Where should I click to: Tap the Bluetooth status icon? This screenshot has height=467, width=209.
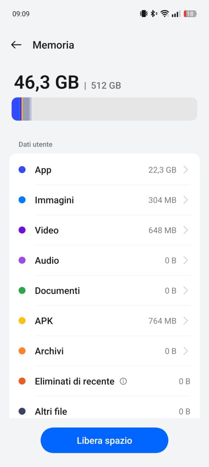click(x=153, y=14)
